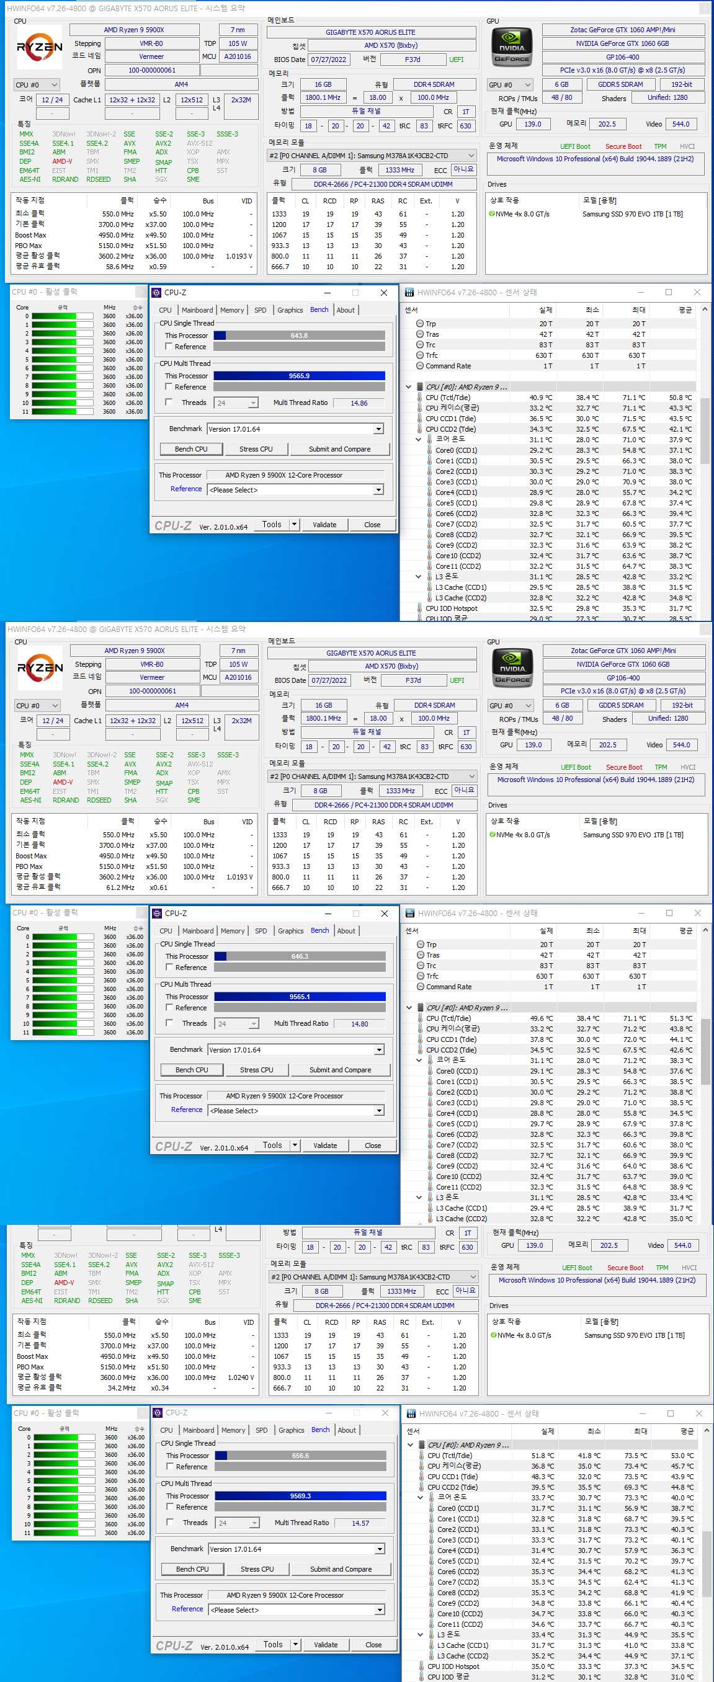Click the single-thread progress bar showing 646.3
The height and width of the screenshot is (1682, 714).
tap(300, 956)
